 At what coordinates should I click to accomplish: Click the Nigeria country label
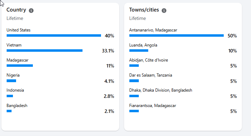pyautogui.click(x=13, y=75)
